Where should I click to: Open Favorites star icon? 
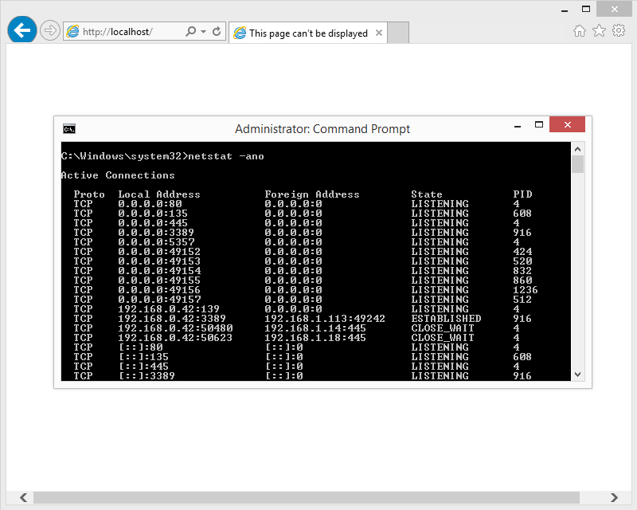pyautogui.click(x=599, y=30)
